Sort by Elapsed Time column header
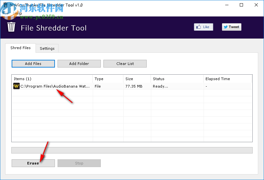264x180 pixels. click(x=228, y=79)
